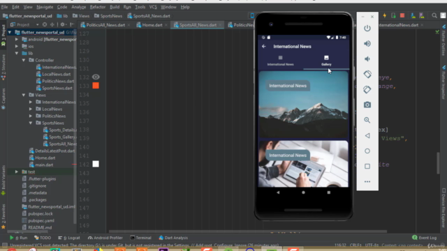Open the Android Profiler tool window
The image size is (447, 251).
click(x=105, y=238)
